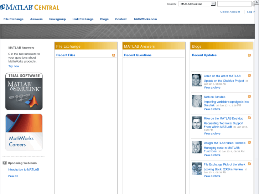
Task: Open Seth on Simulink blog
Action: click(214, 97)
